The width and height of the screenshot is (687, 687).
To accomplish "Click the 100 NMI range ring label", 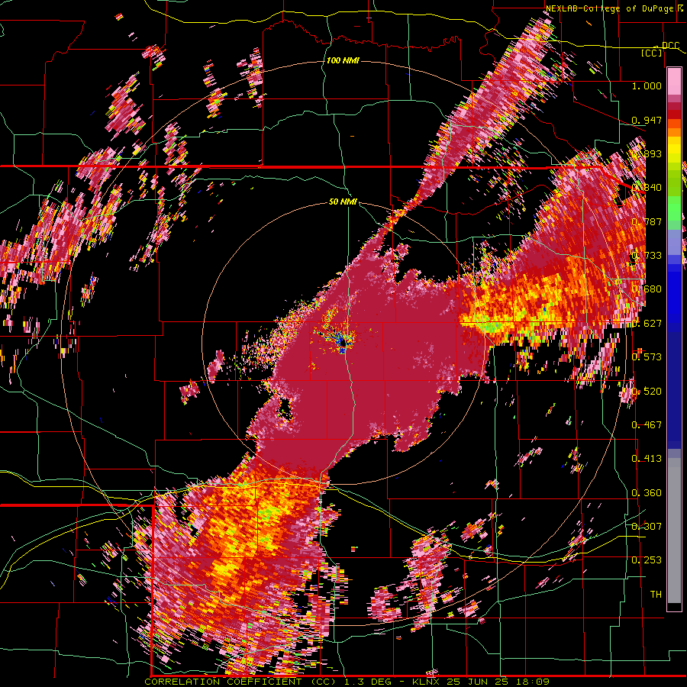I will pos(343,60).
